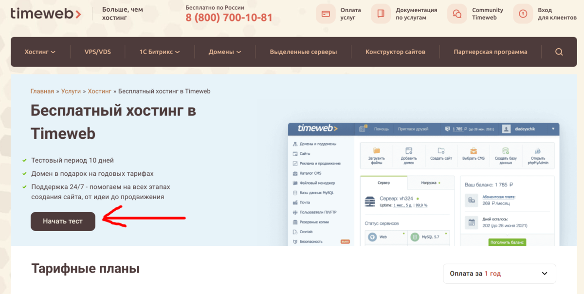This screenshot has height=294, width=584.
Task: Click the Выбрать CMS briefcase icon
Action: 474,151
